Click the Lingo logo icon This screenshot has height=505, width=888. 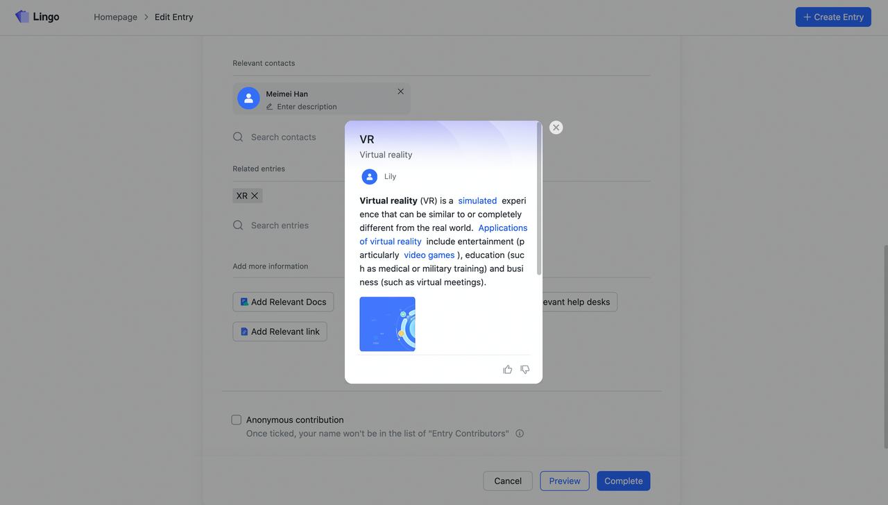[x=22, y=17]
